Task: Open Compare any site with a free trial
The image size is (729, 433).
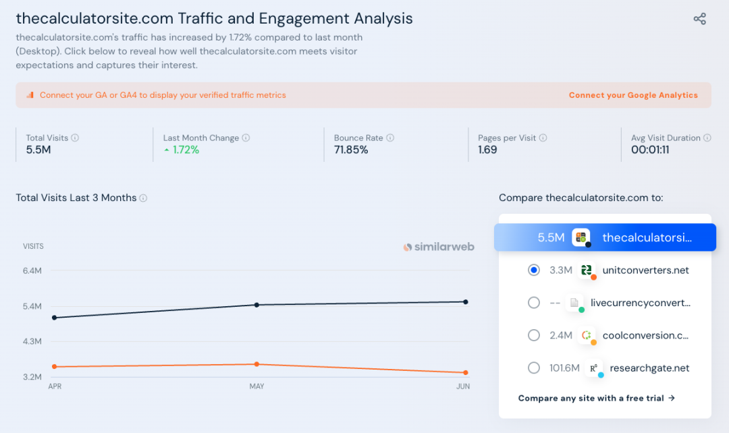Action: (x=597, y=398)
